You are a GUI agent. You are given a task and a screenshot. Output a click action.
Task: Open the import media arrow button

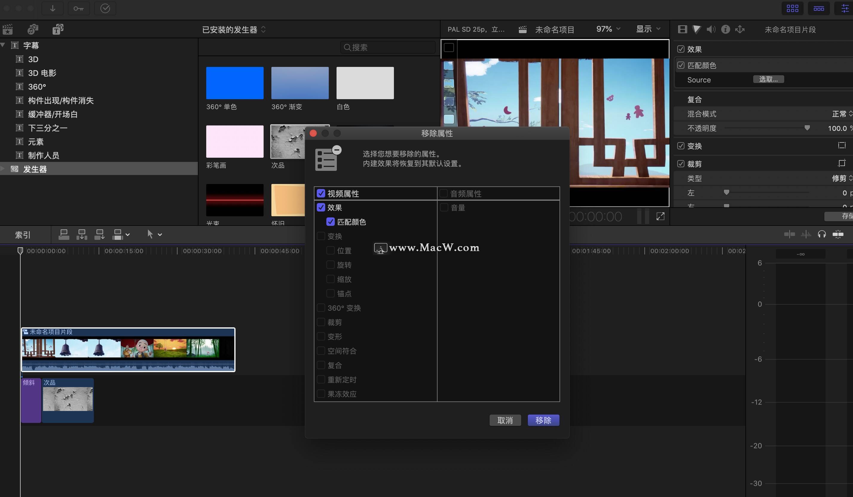[x=53, y=8]
